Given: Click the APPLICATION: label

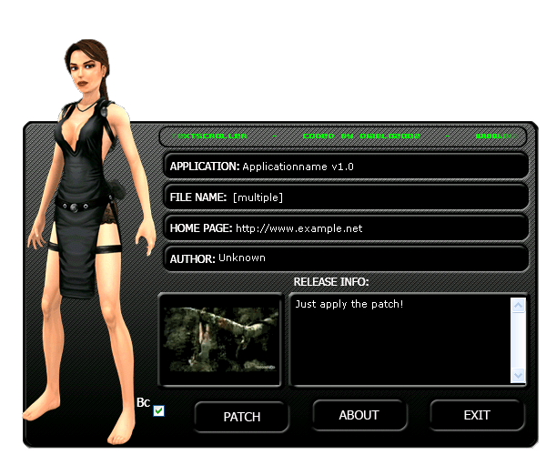Looking at the screenshot, I should pos(205,167).
